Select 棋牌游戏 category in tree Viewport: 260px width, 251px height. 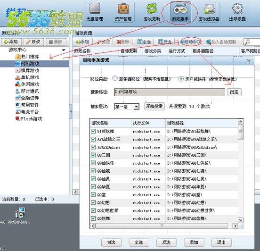point(27,70)
